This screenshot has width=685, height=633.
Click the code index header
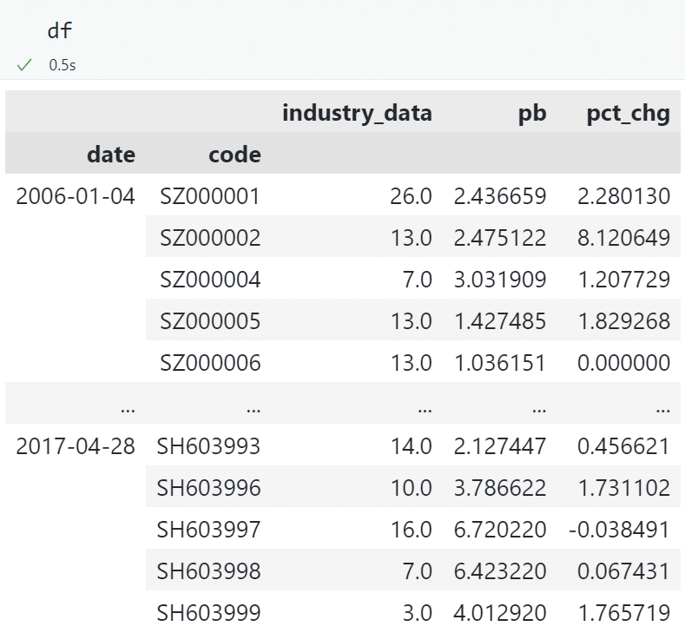tap(234, 155)
